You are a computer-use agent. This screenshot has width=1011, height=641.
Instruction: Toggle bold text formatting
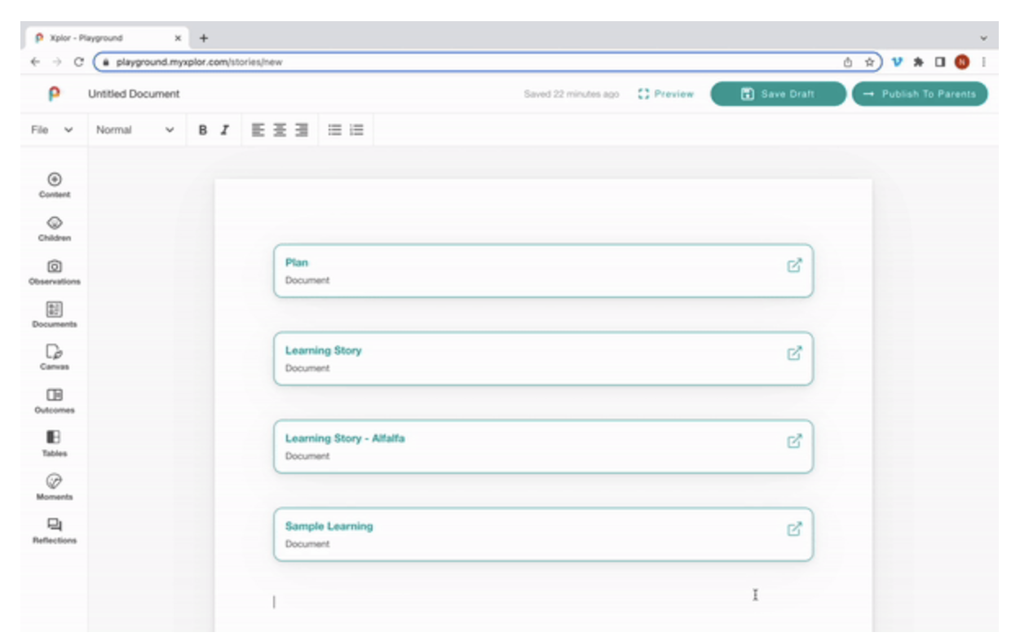(x=201, y=128)
